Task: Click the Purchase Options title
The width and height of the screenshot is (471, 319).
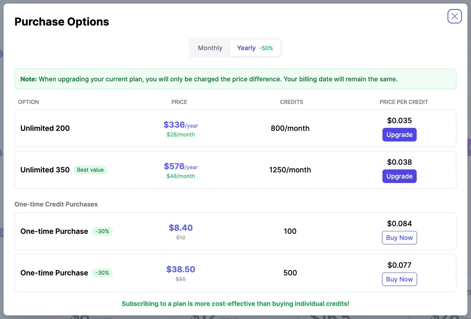Action: pos(62,22)
